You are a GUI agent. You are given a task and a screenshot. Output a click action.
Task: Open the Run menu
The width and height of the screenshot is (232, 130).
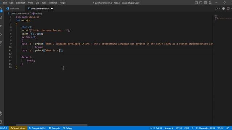[x=43, y=3]
